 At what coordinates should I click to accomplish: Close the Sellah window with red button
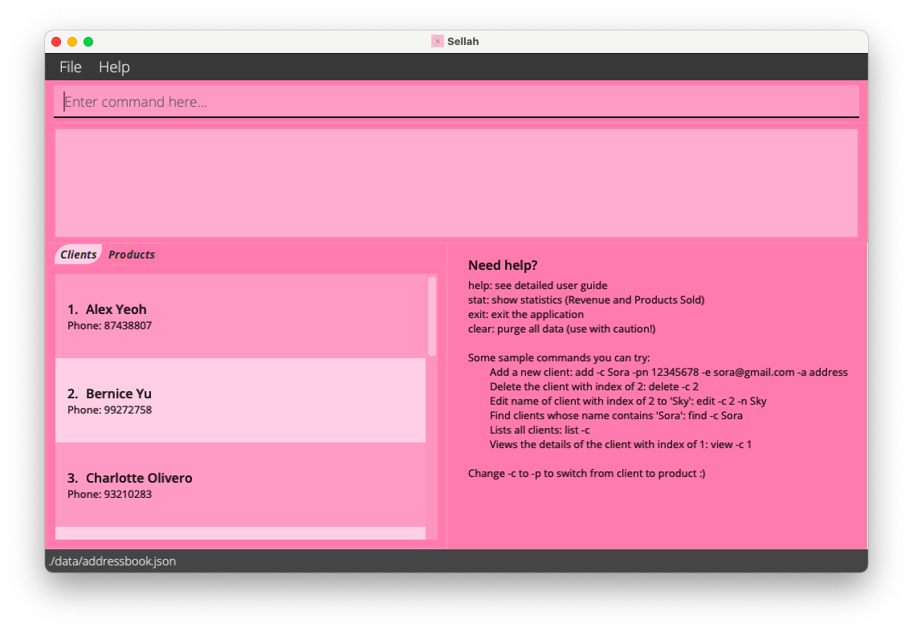pyautogui.click(x=56, y=42)
